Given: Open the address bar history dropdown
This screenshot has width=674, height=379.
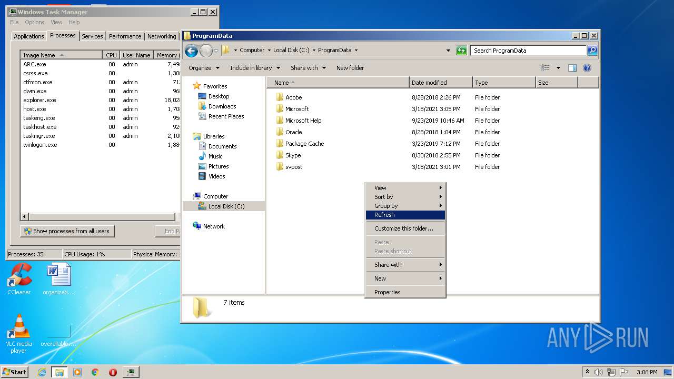Looking at the screenshot, I should (448, 51).
